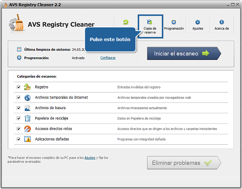Select Archivos temporales de Internet label

click(x=61, y=98)
